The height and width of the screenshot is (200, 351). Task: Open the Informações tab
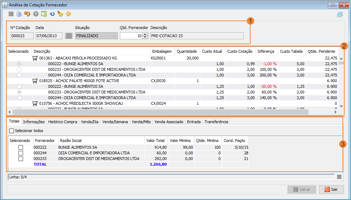click(34, 122)
